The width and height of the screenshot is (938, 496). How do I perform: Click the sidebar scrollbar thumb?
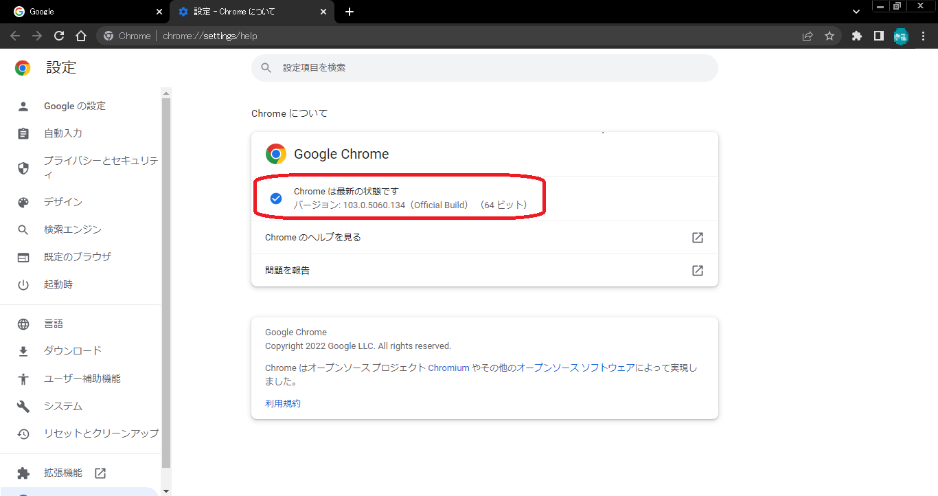[165, 283]
